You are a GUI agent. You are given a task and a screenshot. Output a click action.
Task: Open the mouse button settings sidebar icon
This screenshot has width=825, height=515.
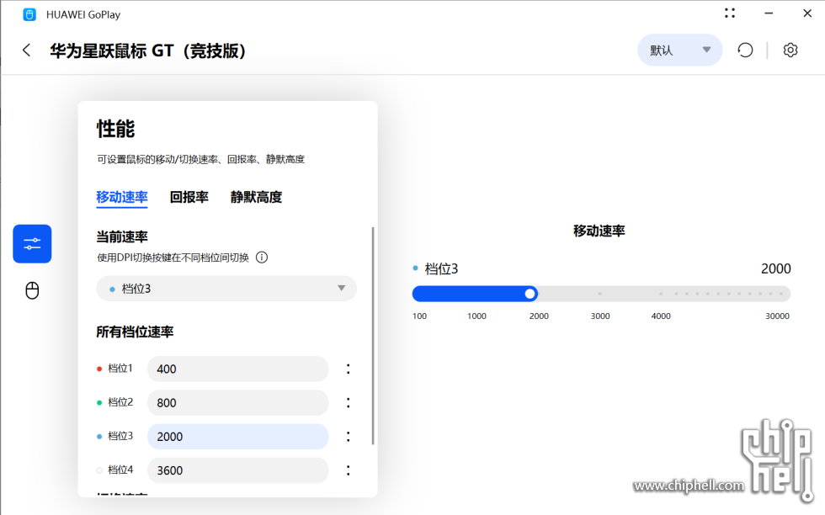pyautogui.click(x=32, y=290)
